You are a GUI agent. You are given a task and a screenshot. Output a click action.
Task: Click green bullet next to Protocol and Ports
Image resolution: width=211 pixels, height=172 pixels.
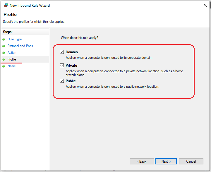4,46
